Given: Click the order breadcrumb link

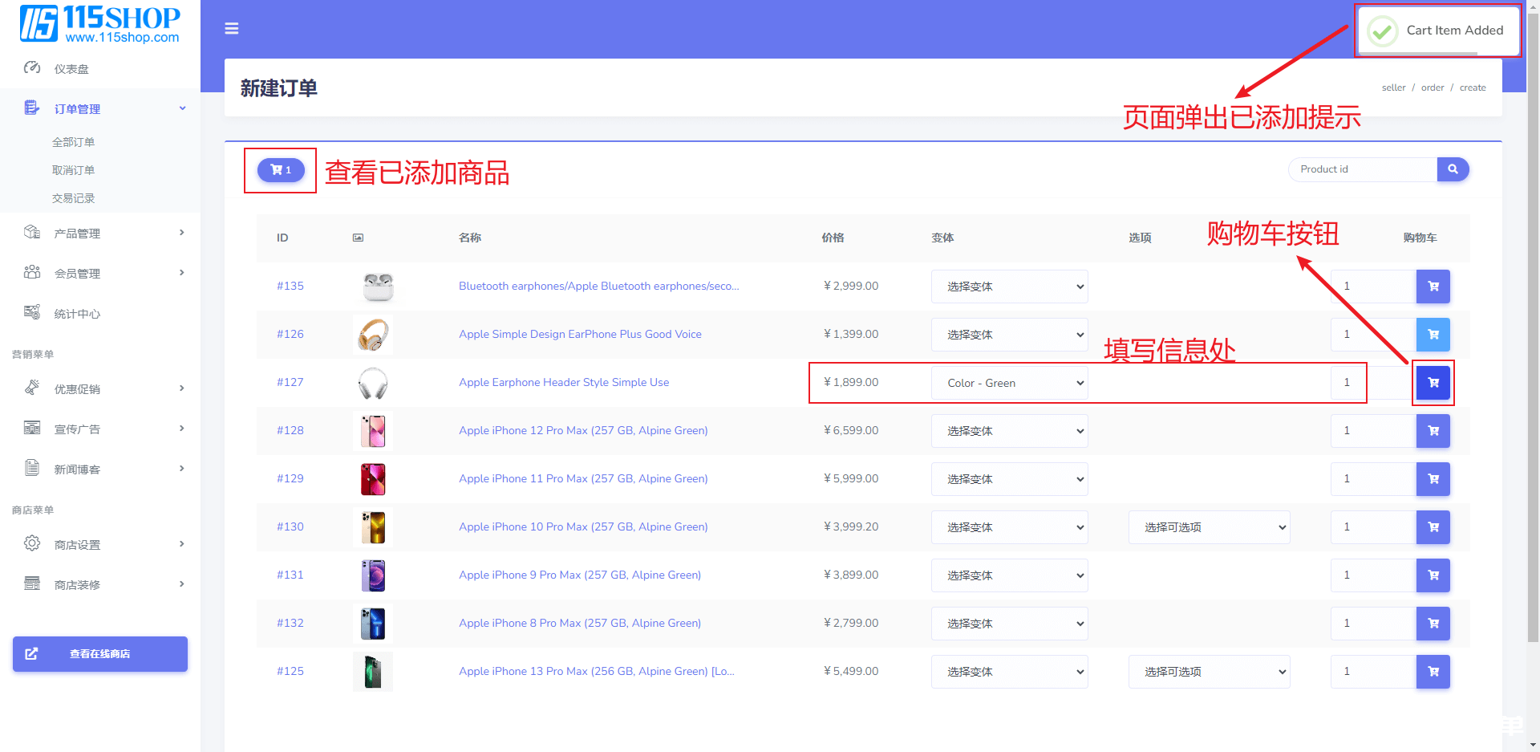Looking at the screenshot, I should [x=1433, y=87].
